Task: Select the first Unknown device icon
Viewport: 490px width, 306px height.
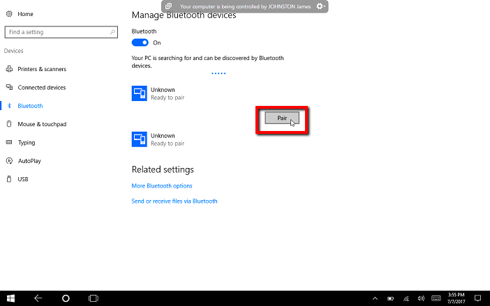Action: pyautogui.click(x=139, y=93)
